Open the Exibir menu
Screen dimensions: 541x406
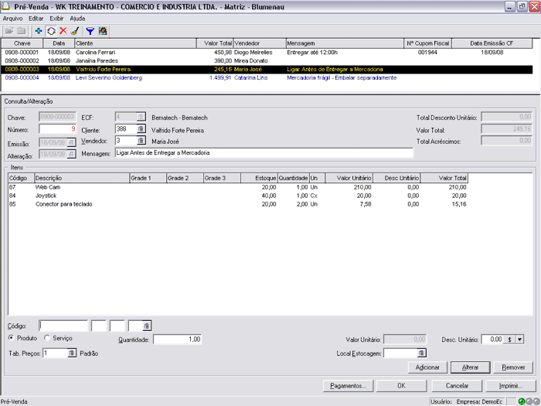[56, 17]
